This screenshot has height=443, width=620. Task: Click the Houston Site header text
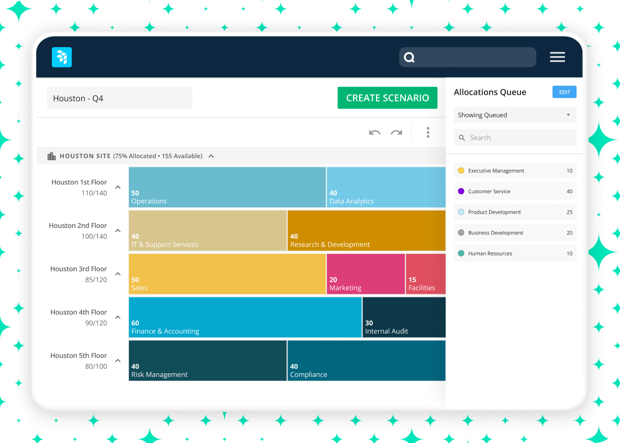point(85,156)
